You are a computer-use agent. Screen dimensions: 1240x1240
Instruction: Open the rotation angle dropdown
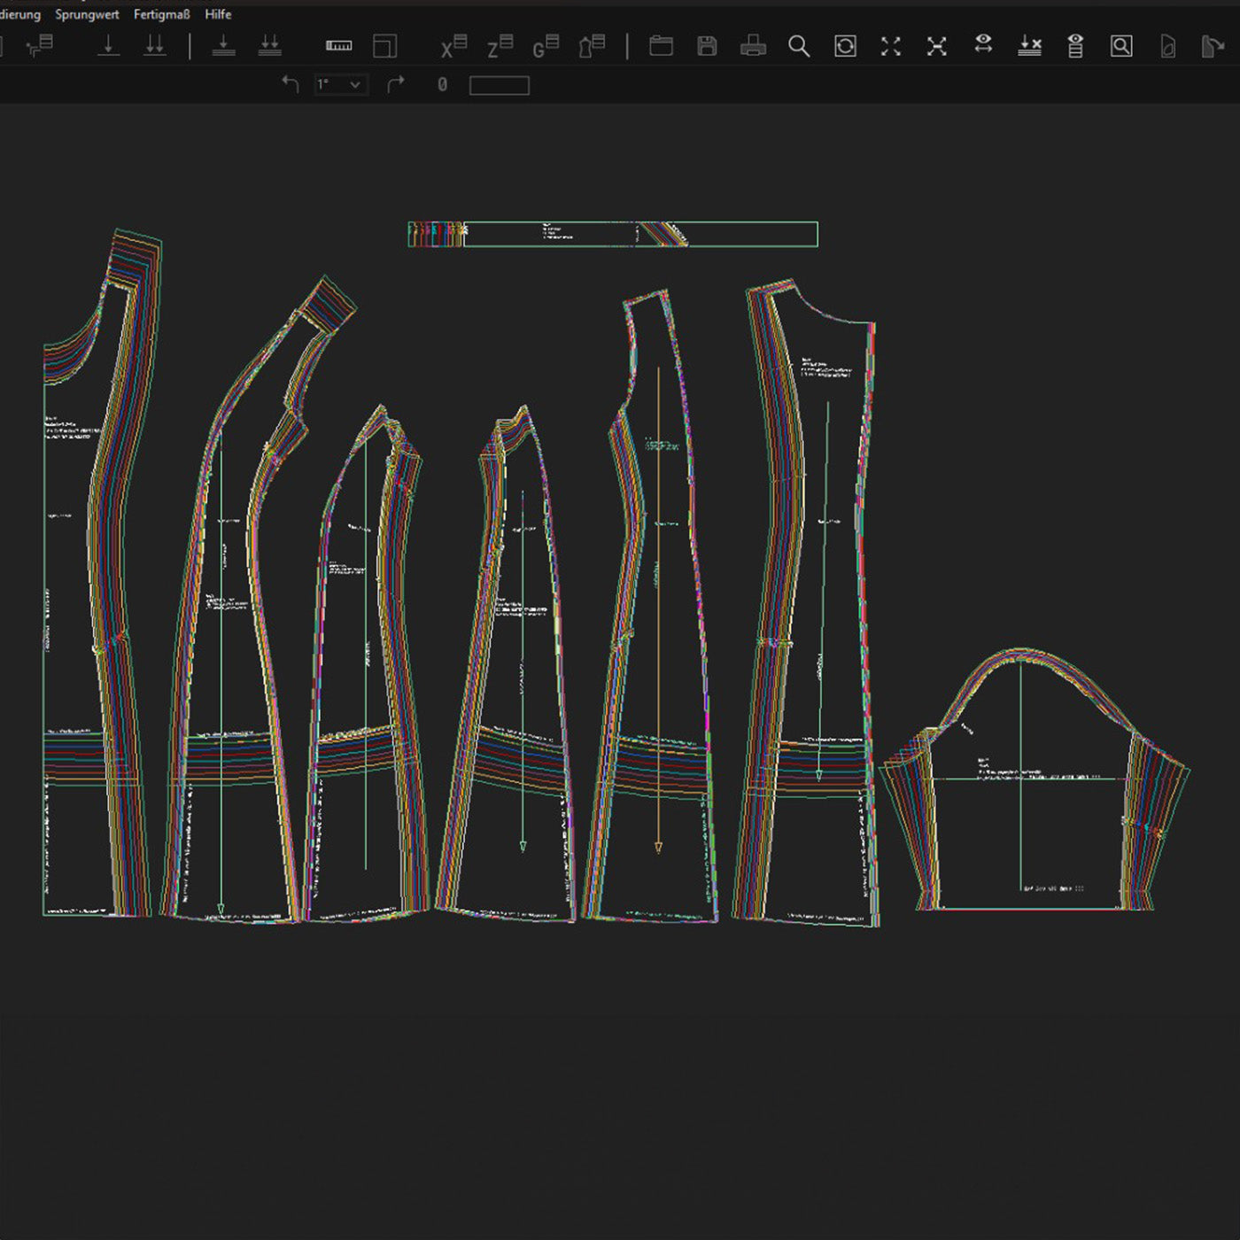click(x=354, y=85)
